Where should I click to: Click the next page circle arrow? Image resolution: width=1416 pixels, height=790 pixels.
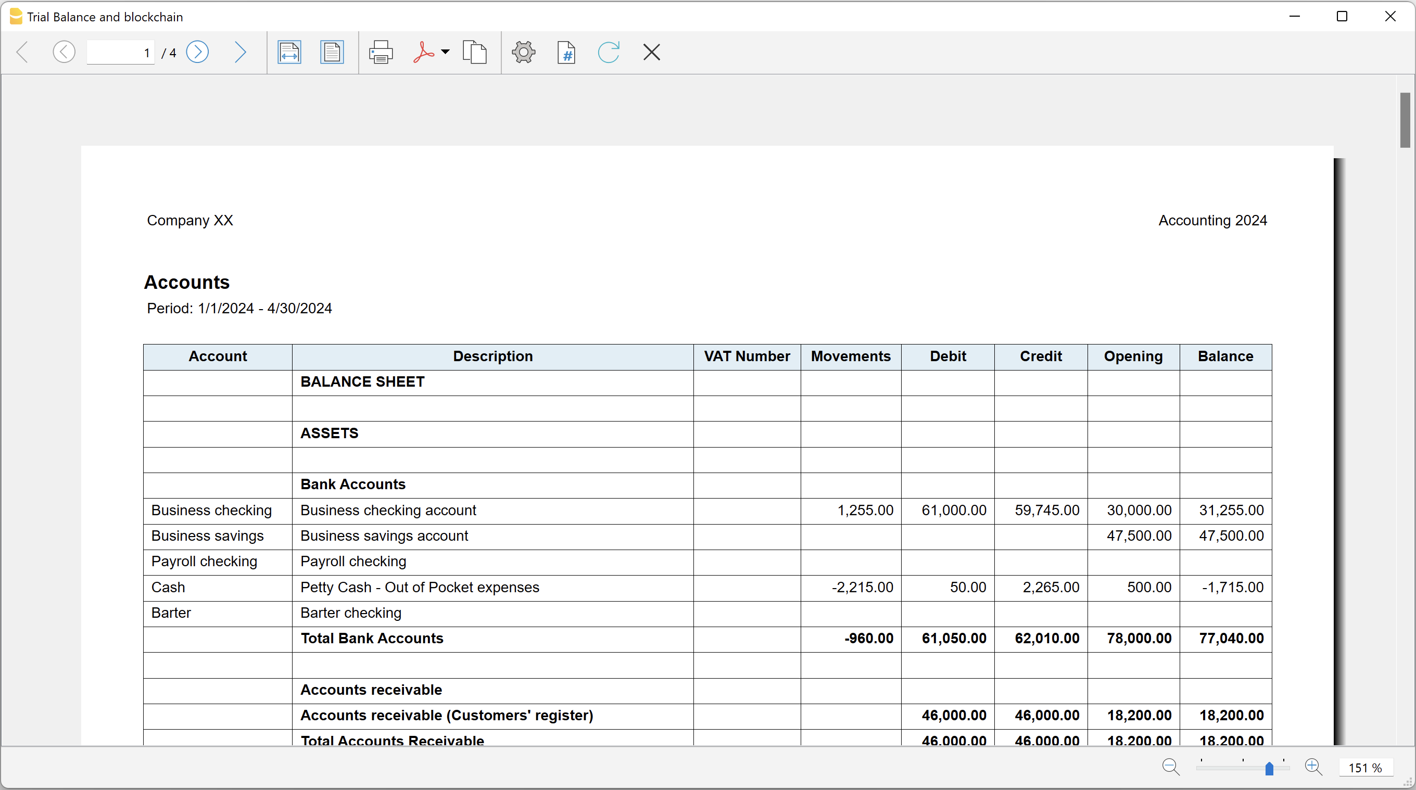point(197,53)
